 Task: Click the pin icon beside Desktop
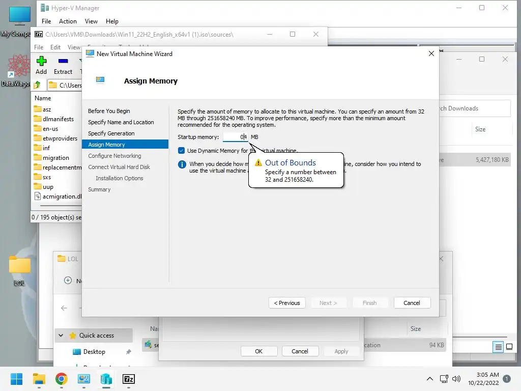129,351
